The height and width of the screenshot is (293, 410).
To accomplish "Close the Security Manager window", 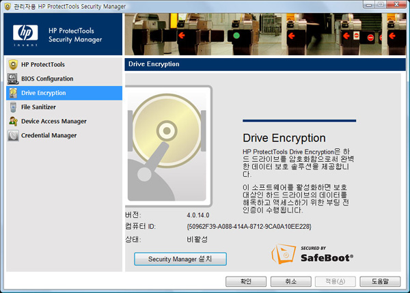I will [396, 5].
